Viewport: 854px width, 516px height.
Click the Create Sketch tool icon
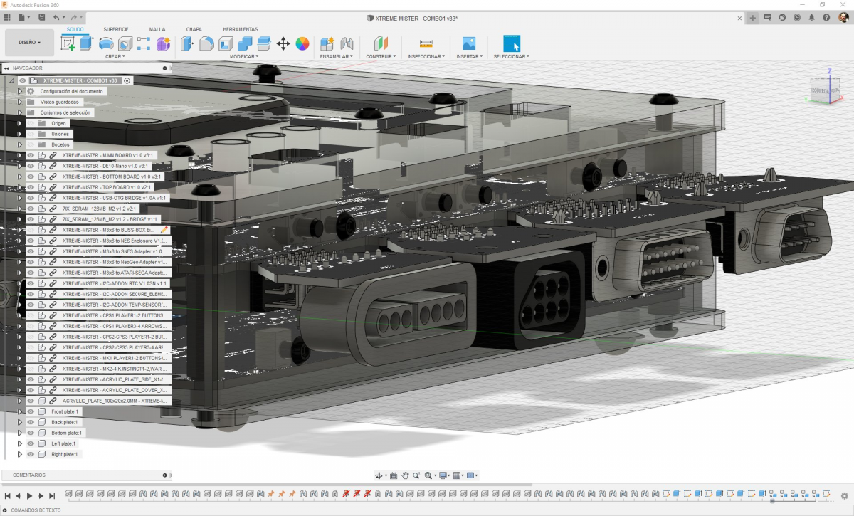(68, 43)
